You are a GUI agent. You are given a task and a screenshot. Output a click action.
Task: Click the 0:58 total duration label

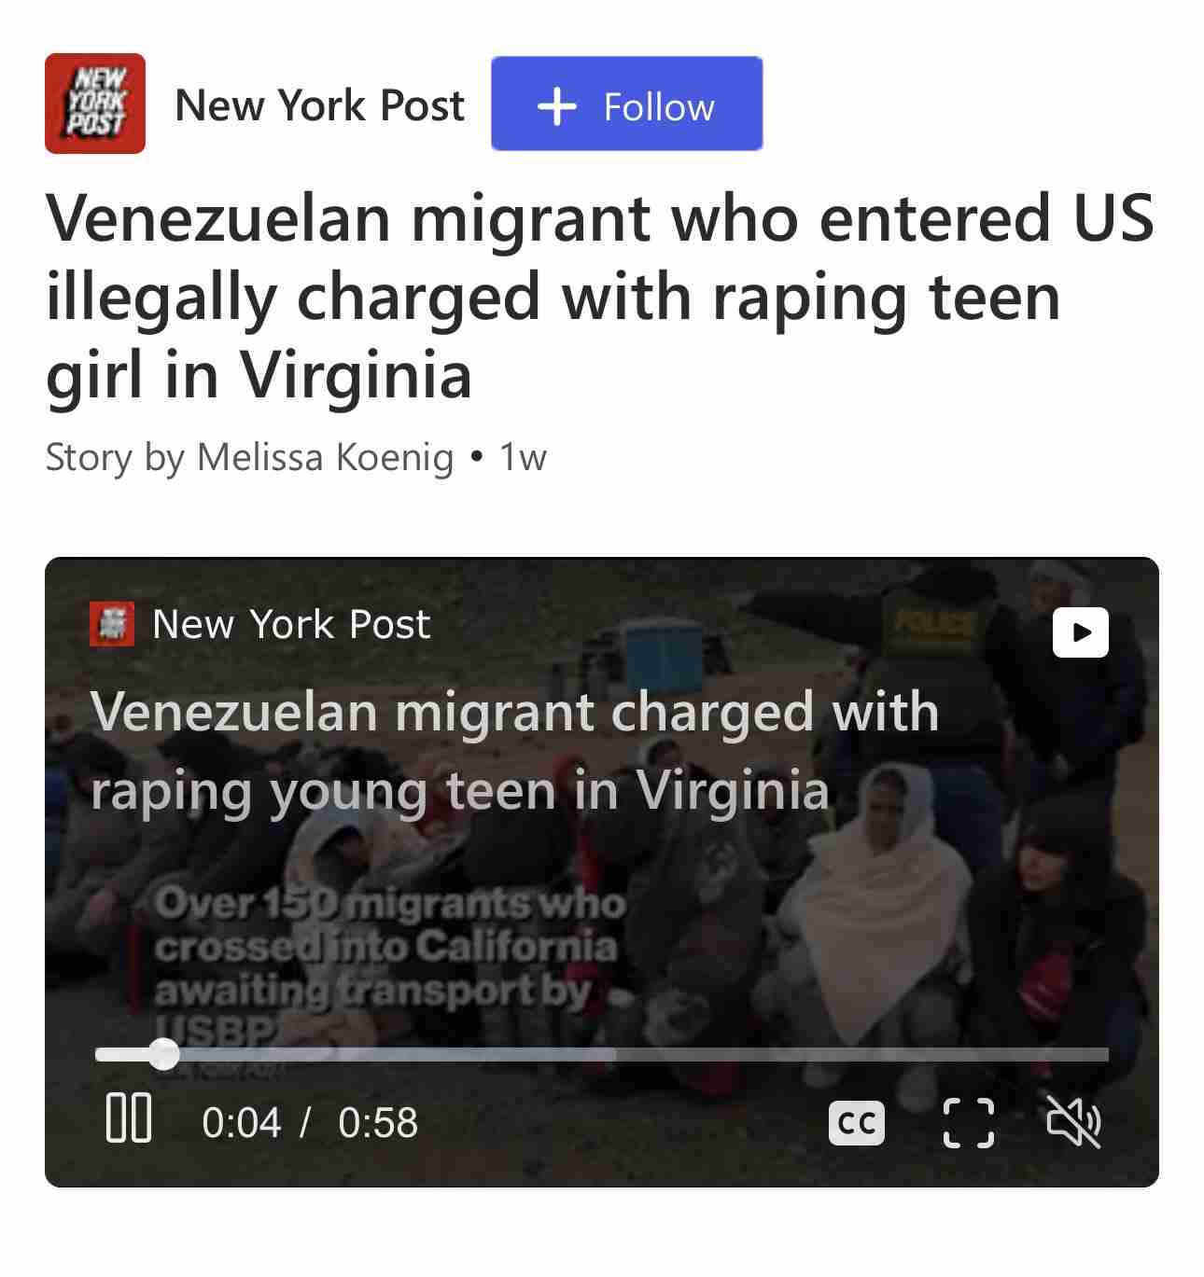coord(378,1122)
